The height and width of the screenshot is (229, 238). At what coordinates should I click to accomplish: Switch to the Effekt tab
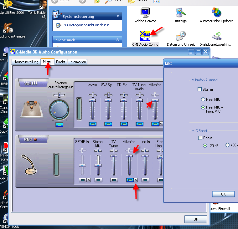(x=60, y=62)
